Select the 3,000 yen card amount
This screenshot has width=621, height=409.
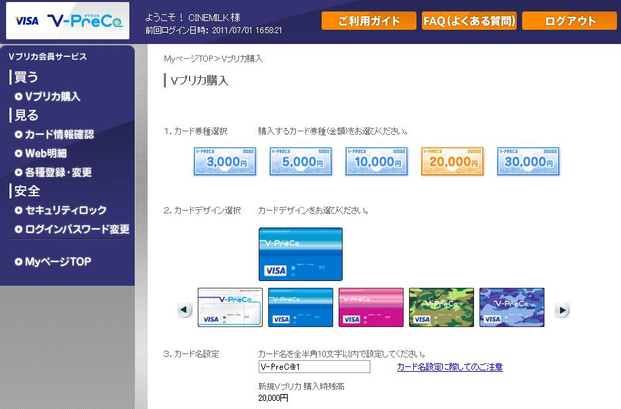[225, 161]
